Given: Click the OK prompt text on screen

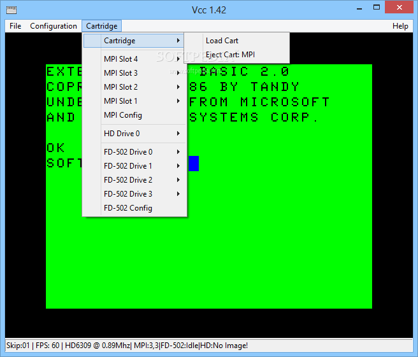Looking at the screenshot, I should click(x=55, y=148).
